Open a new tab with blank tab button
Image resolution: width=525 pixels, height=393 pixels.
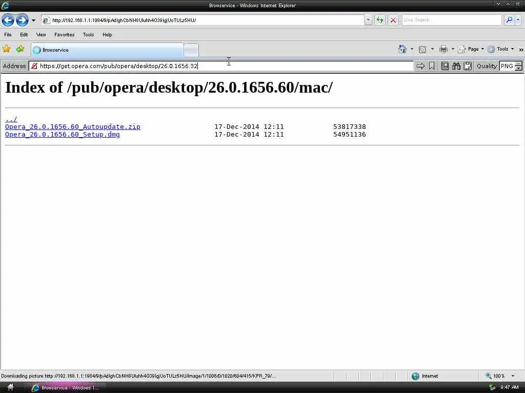[x=191, y=51]
